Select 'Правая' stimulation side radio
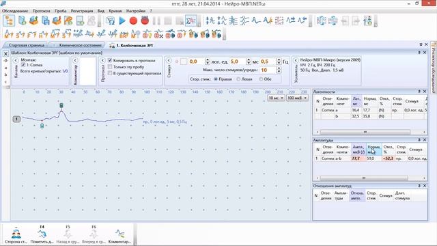 (x=216, y=79)
